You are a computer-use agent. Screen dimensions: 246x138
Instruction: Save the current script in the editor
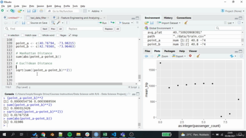click(23, 23)
